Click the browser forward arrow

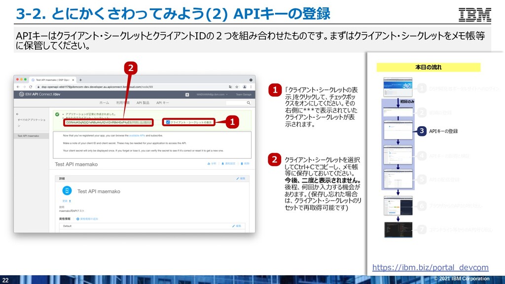point(24,87)
